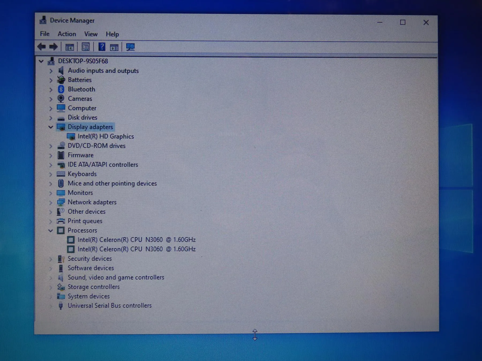Click the Mice and other pointing devices icon
The height and width of the screenshot is (361, 482).
pyautogui.click(x=61, y=183)
